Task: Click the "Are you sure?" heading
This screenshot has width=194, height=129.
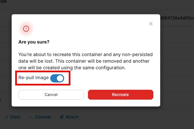Action: [34, 42]
